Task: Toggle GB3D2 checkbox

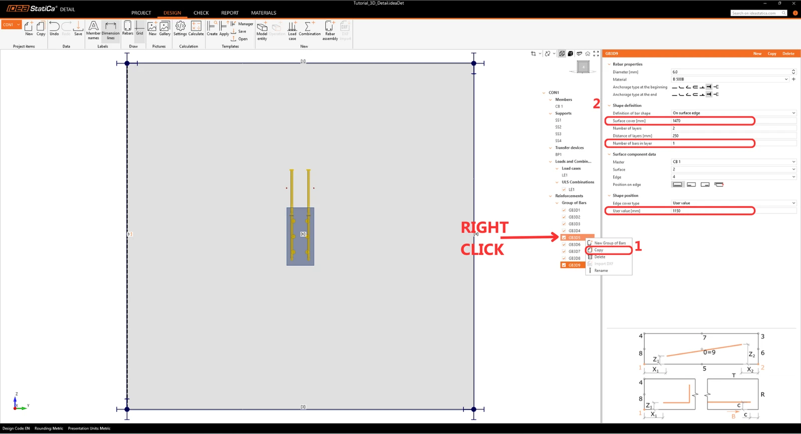Action: [x=564, y=217]
